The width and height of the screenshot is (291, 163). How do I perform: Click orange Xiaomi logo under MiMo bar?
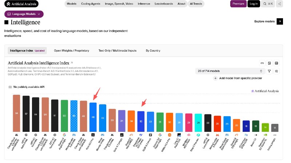pyautogui.click(x=170, y=135)
